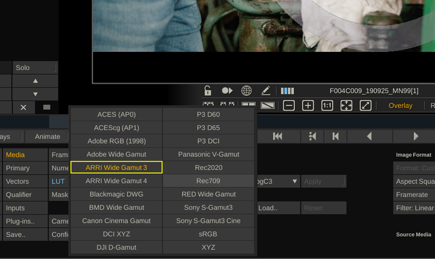435x259 pixels.
Task: Move the layer down with down arrow
Action: (35, 94)
